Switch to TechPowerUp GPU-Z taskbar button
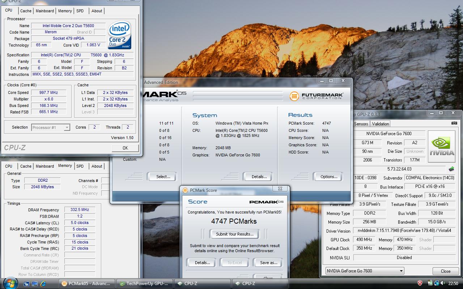This screenshot has height=289, width=463. (145, 284)
